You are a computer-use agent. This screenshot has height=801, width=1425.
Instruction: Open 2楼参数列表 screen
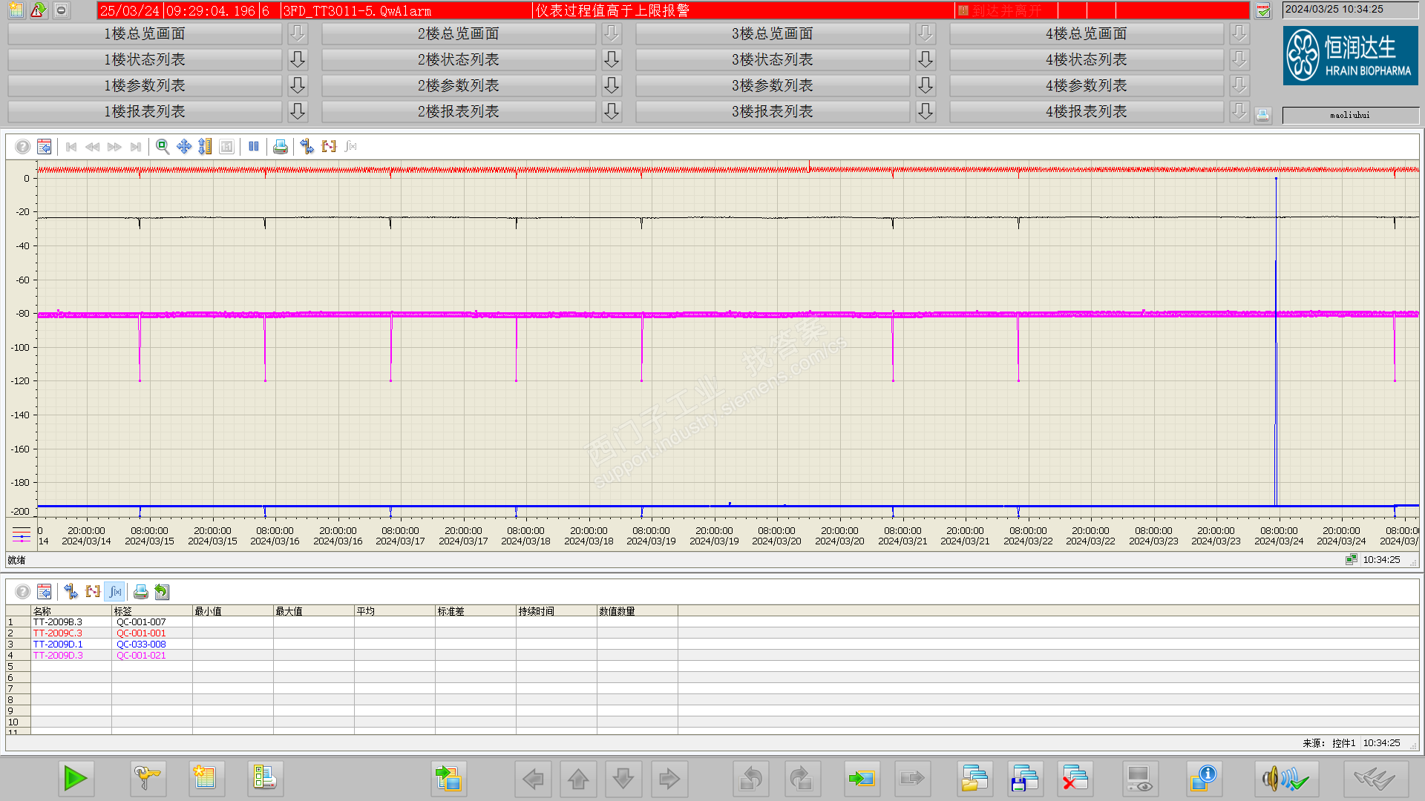pyautogui.click(x=458, y=85)
